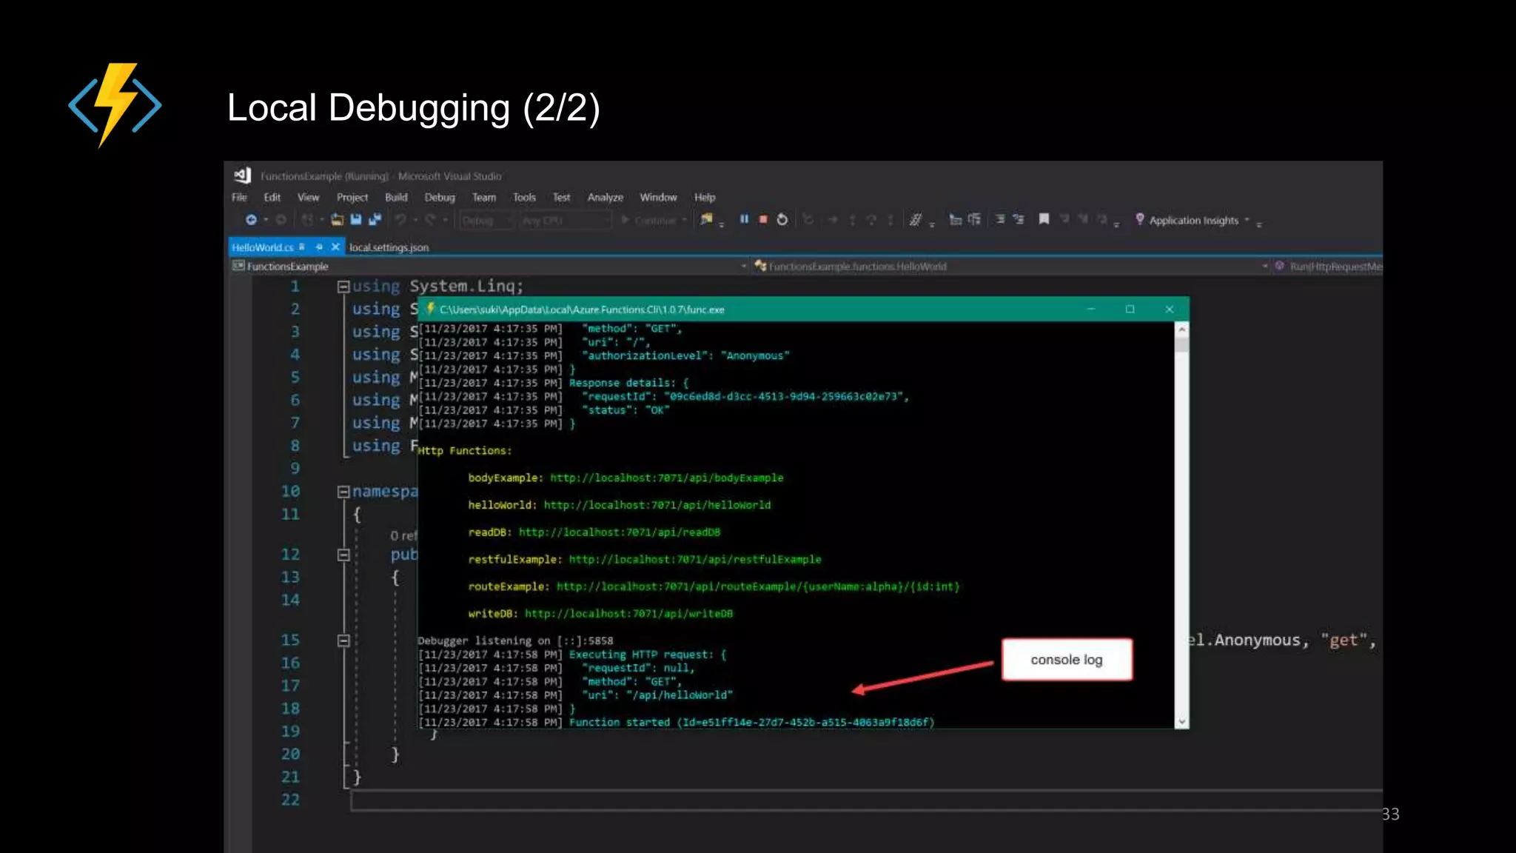Click the Navigate Backward arrow icon
Screen dimensions: 1516x853
pos(251,220)
